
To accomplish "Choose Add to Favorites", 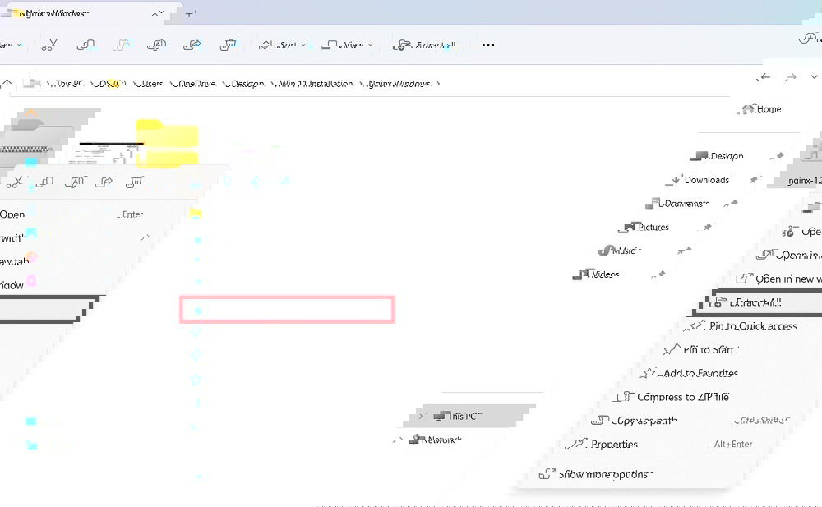I will coord(690,373).
